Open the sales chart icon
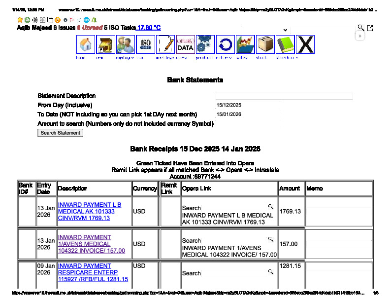The height and width of the screenshot is (302, 390). (245, 45)
